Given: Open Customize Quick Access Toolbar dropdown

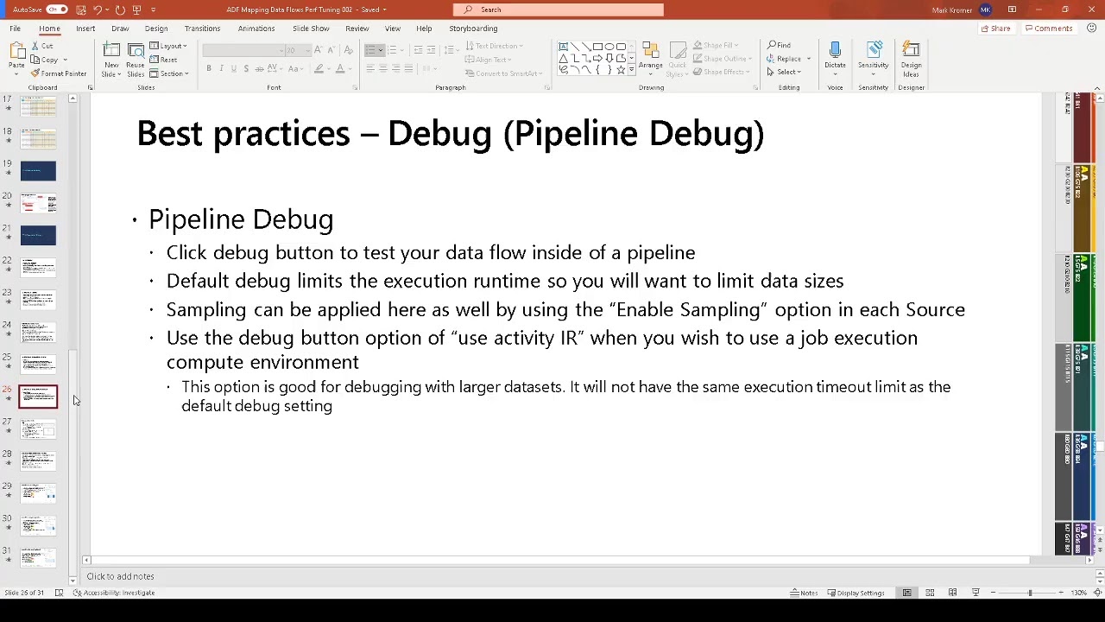Looking at the screenshot, I should click(x=154, y=10).
